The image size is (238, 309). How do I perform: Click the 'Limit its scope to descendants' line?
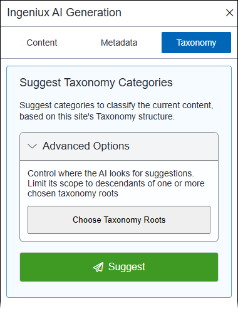tap(116, 183)
